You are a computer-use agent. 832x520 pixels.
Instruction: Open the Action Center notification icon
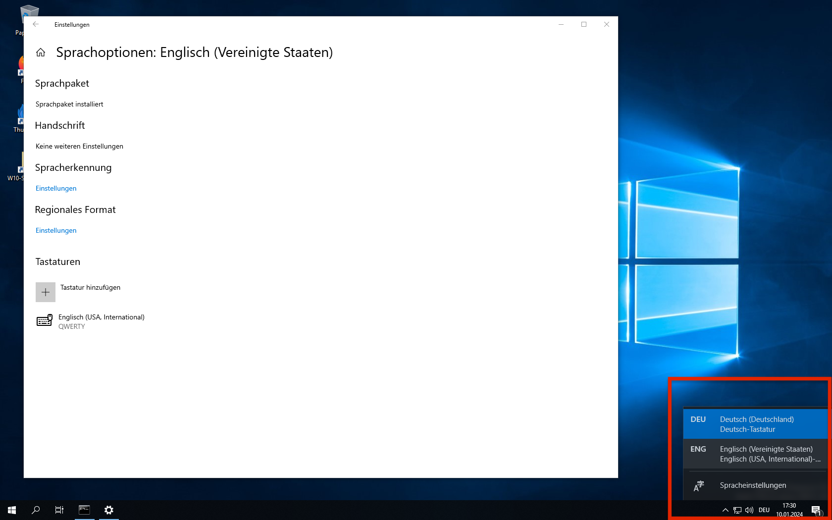816,510
